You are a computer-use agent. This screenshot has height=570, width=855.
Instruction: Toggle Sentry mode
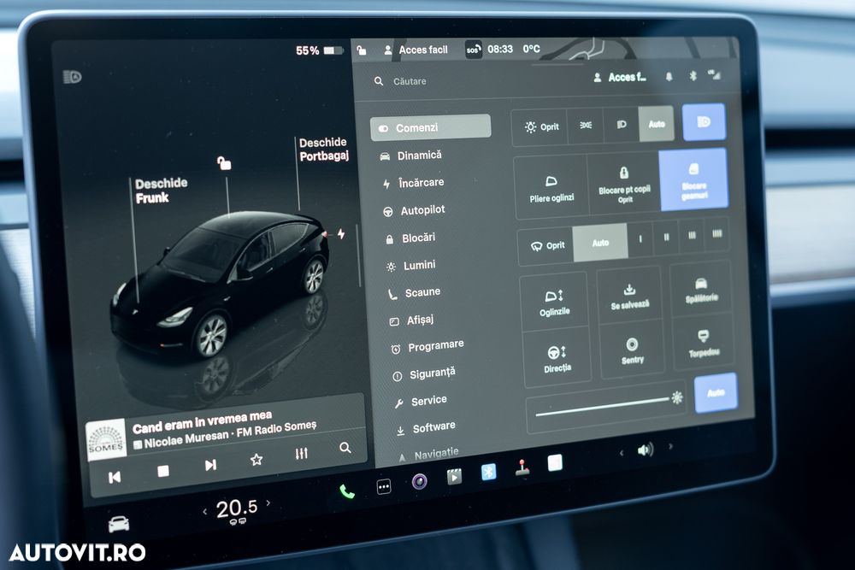[632, 350]
